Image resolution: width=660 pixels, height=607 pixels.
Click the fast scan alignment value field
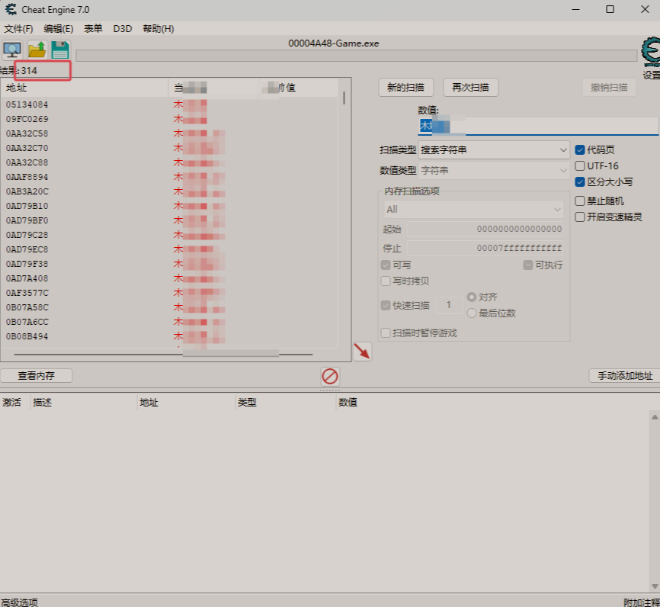tap(449, 304)
